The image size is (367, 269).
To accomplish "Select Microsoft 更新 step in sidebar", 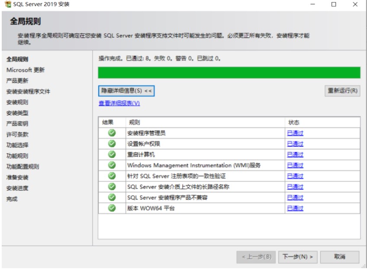I will (x=26, y=70).
